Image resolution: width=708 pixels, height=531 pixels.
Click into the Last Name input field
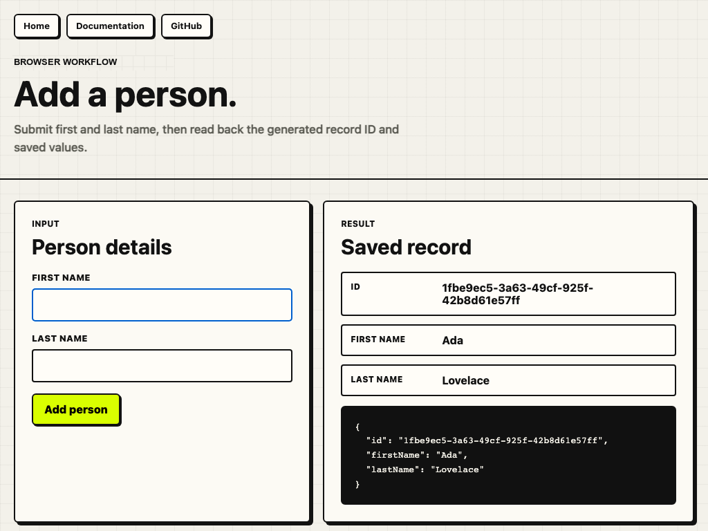pos(162,366)
